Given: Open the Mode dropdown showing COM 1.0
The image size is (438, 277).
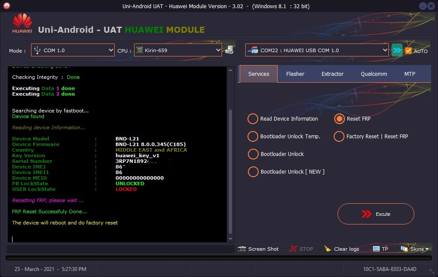Looking at the screenshot, I should coord(72,50).
